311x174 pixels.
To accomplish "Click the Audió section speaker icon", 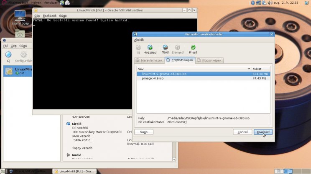I will pos(68,155).
